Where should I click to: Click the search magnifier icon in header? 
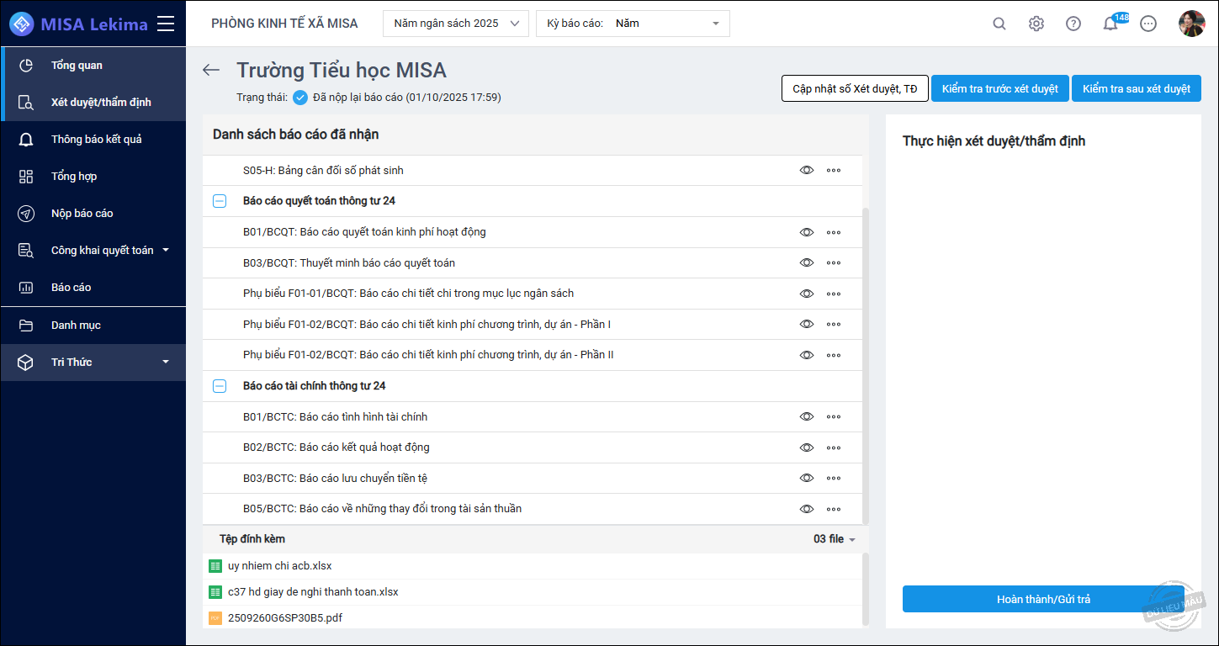(x=999, y=24)
